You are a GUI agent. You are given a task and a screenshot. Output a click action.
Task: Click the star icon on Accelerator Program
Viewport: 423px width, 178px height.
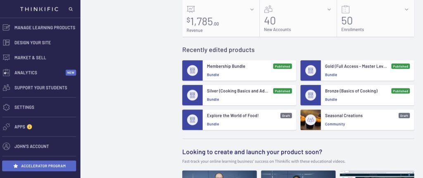(x=16, y=166)
